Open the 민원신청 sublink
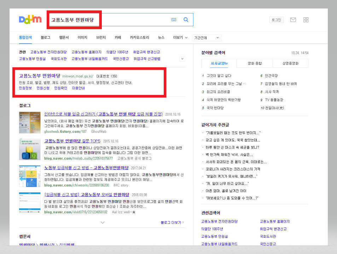Image resolution: width=337 pixels, height=254 pixels. click(x=43, y=88)
